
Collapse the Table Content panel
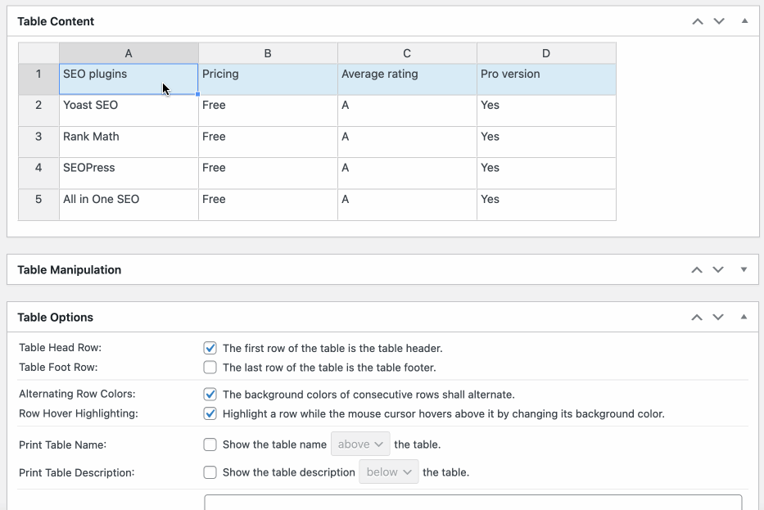(x=744, y=21)
